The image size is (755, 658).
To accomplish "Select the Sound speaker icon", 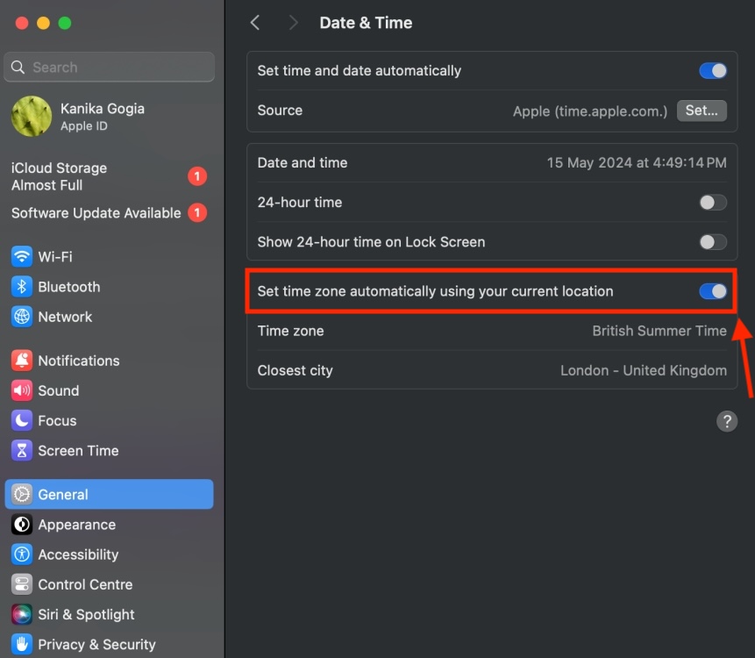I will (19, 390).
